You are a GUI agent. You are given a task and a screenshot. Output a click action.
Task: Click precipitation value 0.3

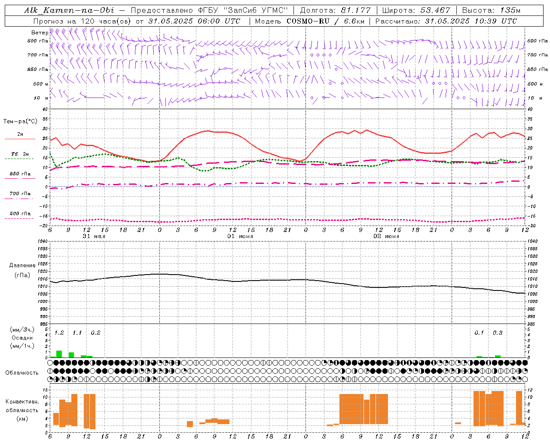point(498,333)
